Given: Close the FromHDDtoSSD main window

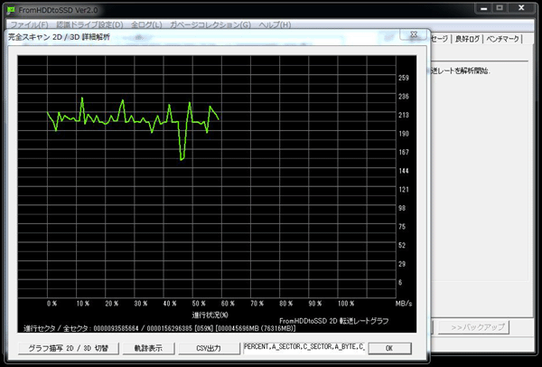Looking at the screenshot, I should pos(521,8).
